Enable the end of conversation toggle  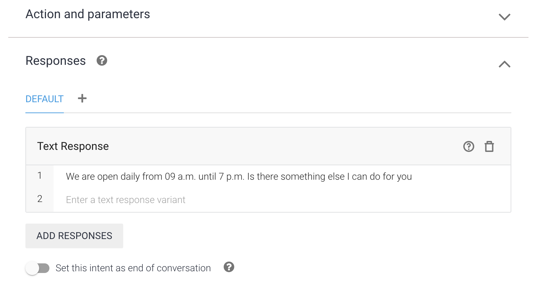point(37,268)
